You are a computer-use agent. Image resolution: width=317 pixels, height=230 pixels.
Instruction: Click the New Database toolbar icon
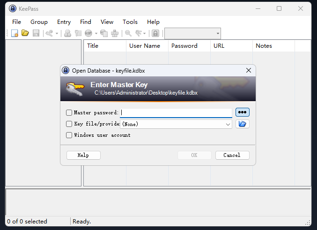click(15, 33)
